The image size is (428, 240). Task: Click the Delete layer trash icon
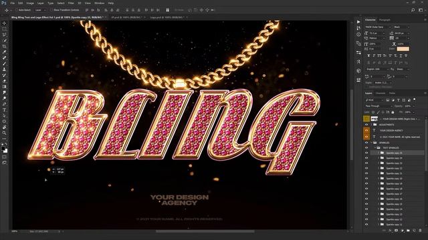420,231
